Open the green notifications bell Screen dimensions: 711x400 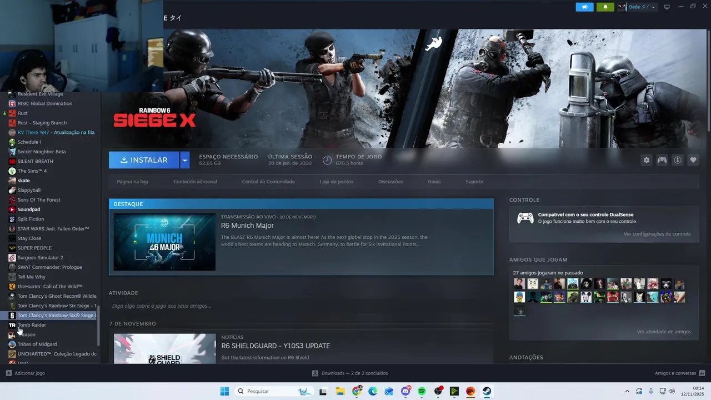coord(605,7)
